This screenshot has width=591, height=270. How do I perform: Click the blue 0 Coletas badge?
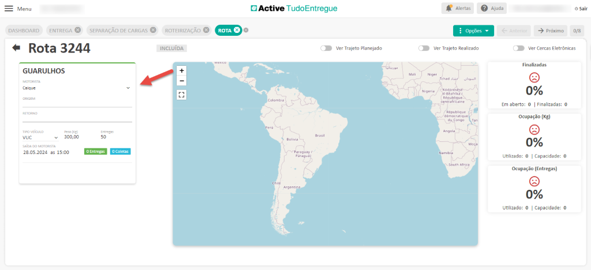tap(121, 151)
